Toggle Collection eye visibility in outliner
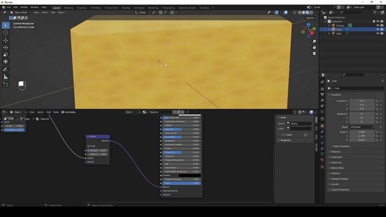The height and width of the screenshot is (217, 386). [378, 22]
